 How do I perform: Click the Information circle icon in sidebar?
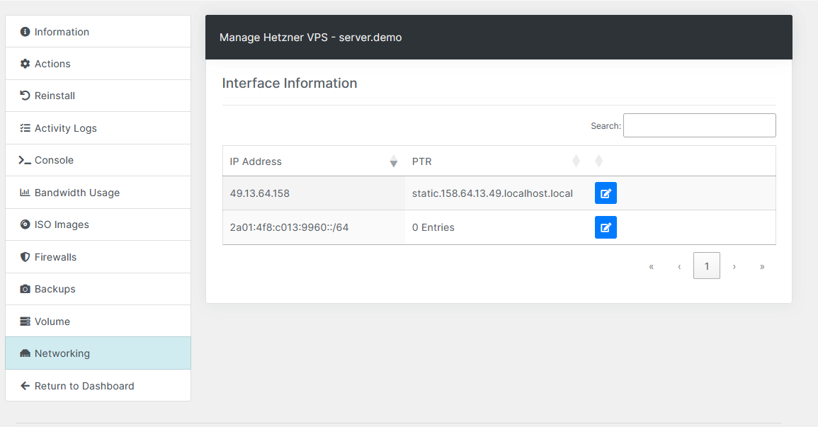[x=25, y=32]
